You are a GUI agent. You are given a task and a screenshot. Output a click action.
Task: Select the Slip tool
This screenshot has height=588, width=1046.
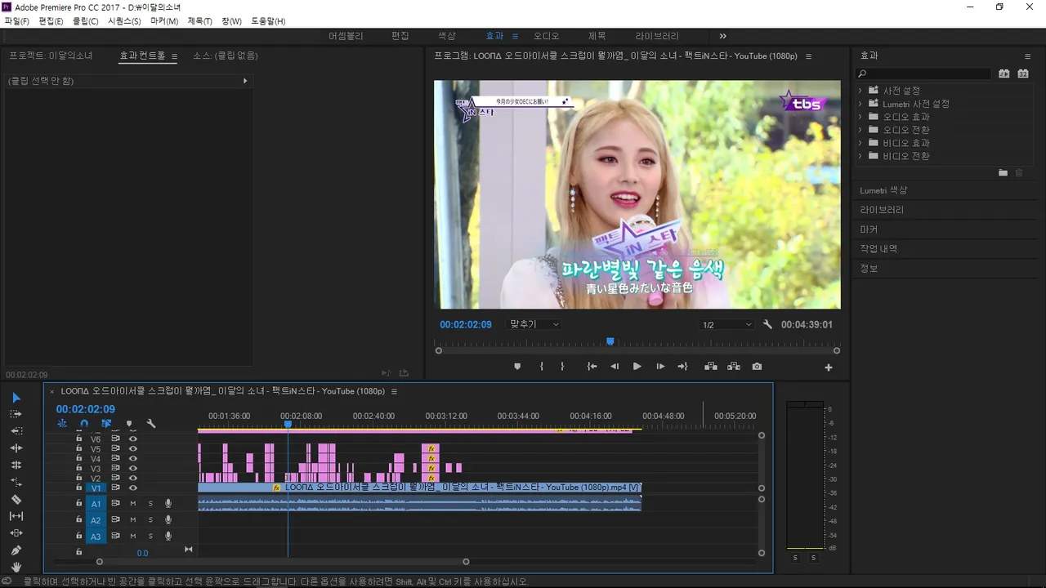pos(16,516)
